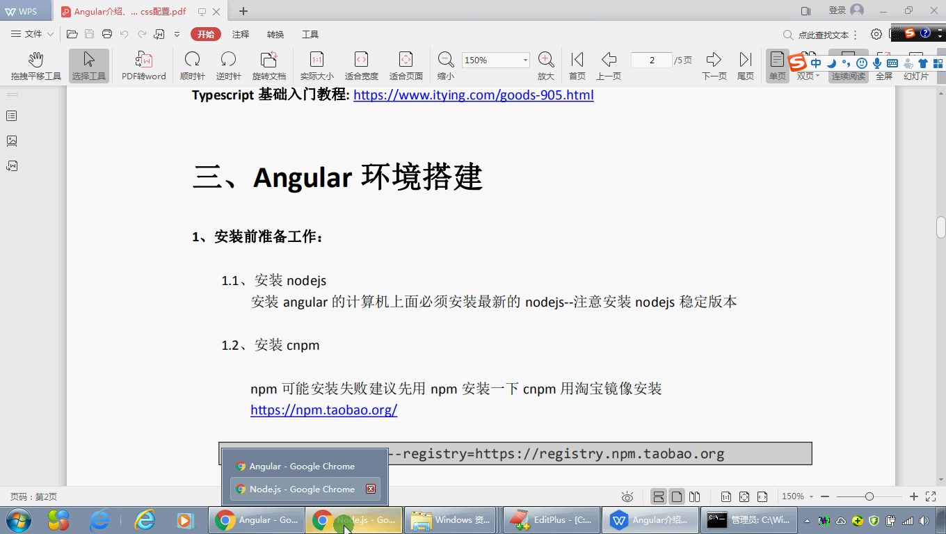Toggle single page layout in status bar
Screen dimensions: 946x534
676,496
